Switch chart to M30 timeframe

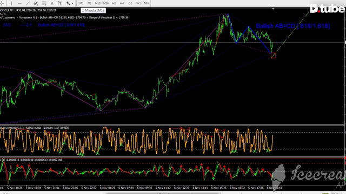pos(106,3)
